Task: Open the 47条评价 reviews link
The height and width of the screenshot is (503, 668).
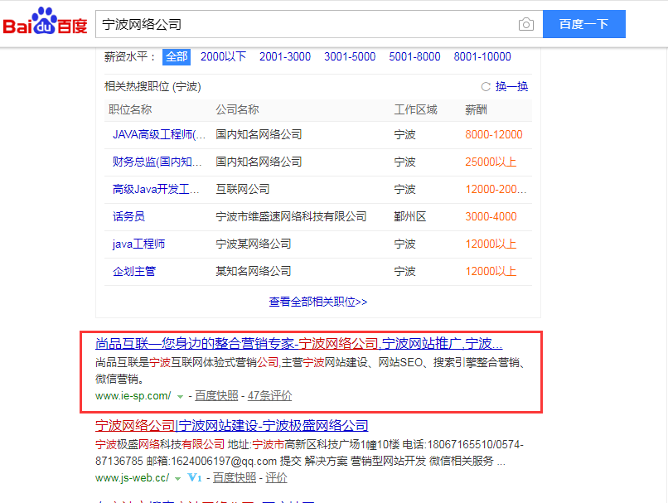Action: tap(269, 396)
